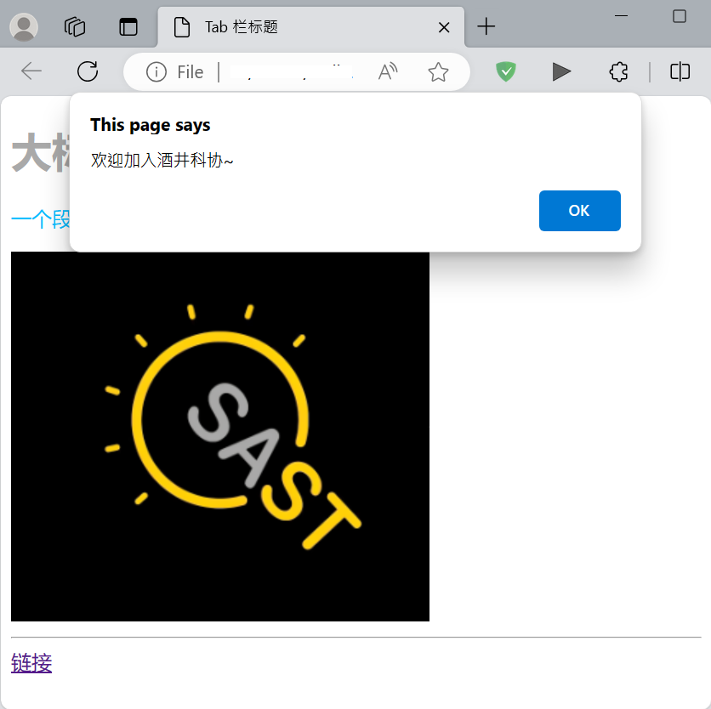Open the browser profile avatar
The width and height of the screenshot is (711, 709).
pyautogui.click(x=23, y=26)
